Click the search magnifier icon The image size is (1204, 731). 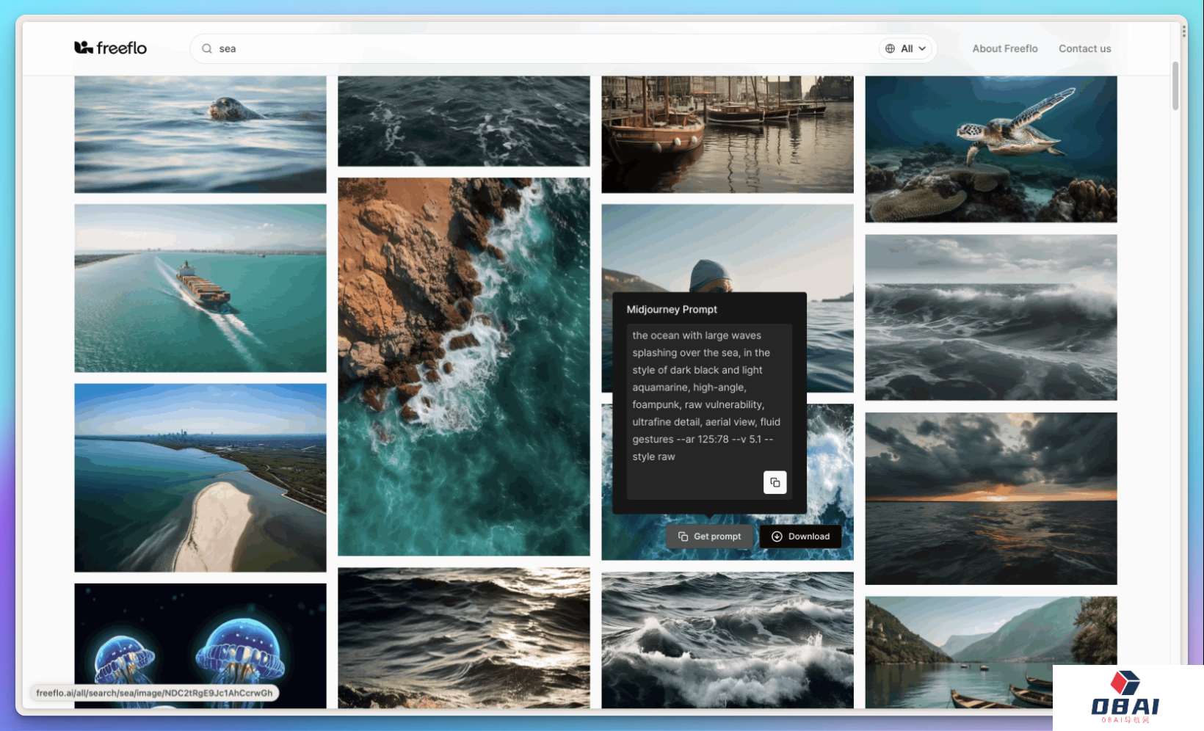pos(207,48)
